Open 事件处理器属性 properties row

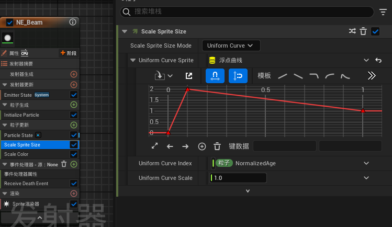pos(40,174)
